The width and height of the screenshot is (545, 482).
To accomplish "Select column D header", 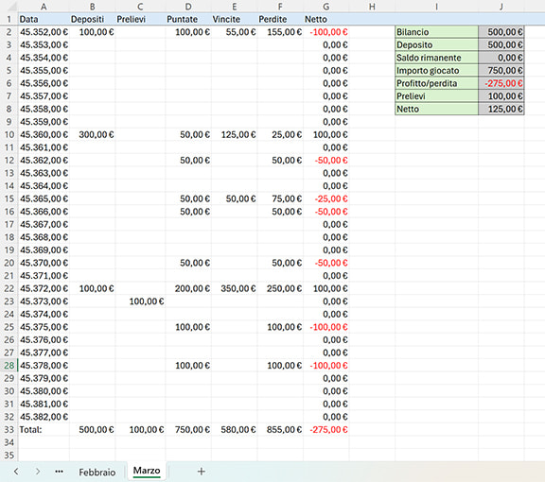I will [187, 7].
